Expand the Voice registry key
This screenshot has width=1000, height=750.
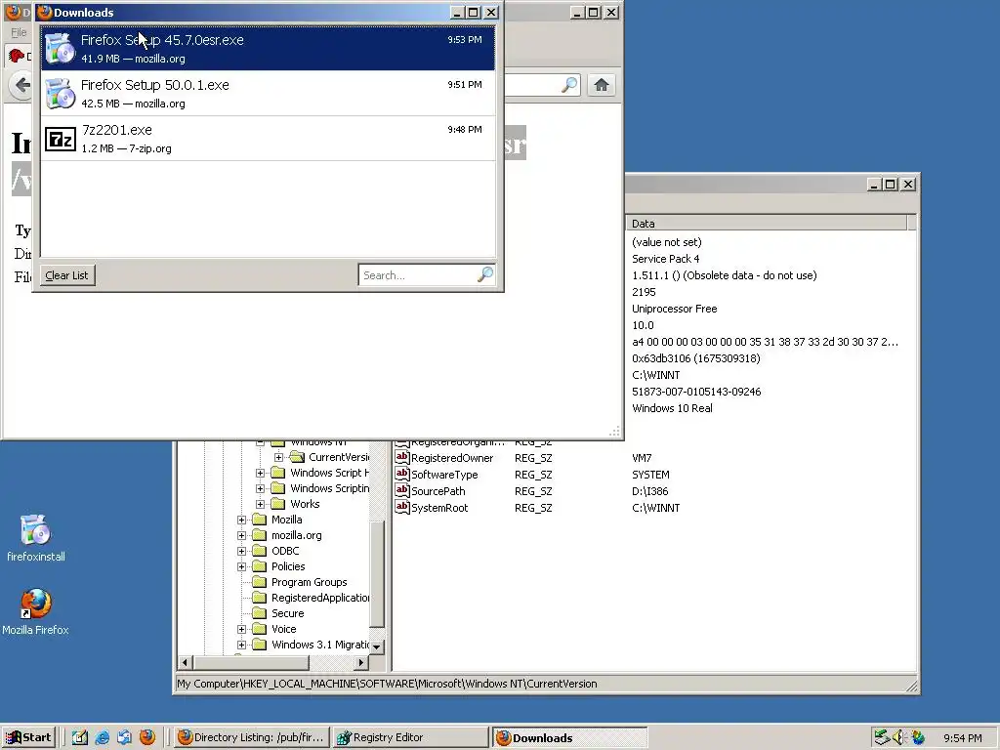pyautogui.click(x=242, y=629)
